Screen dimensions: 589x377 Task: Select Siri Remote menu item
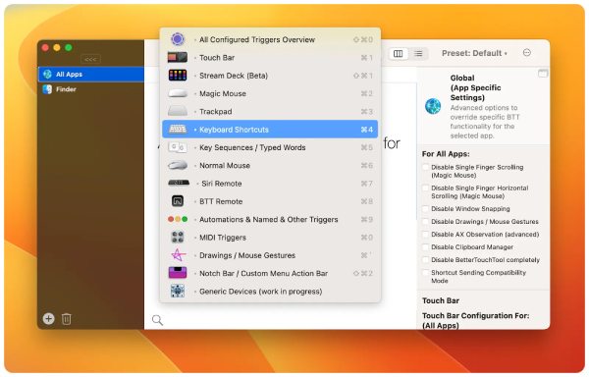click(x=270, y=184)
